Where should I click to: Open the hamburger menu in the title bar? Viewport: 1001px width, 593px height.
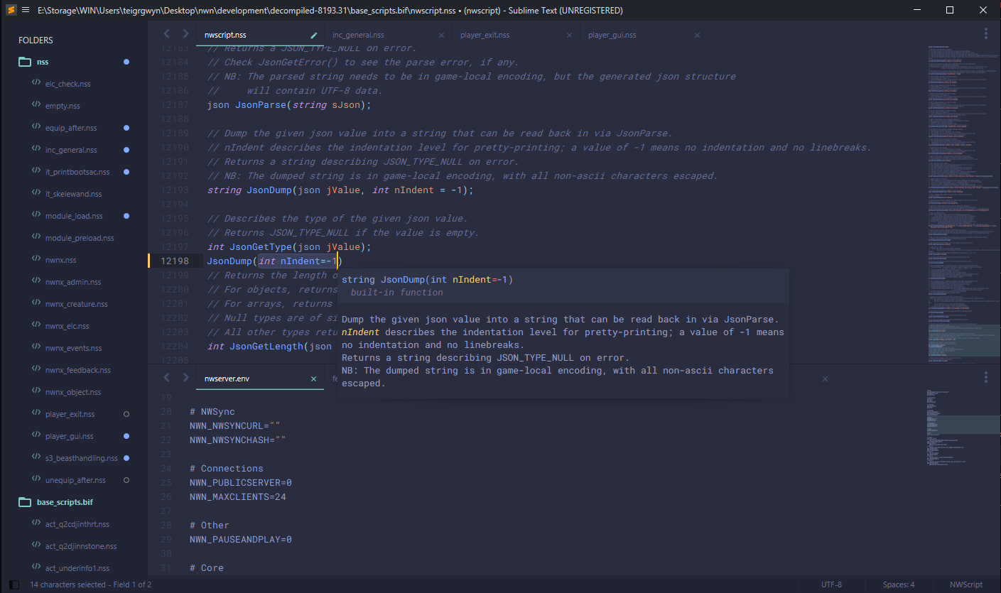point(26,10)
